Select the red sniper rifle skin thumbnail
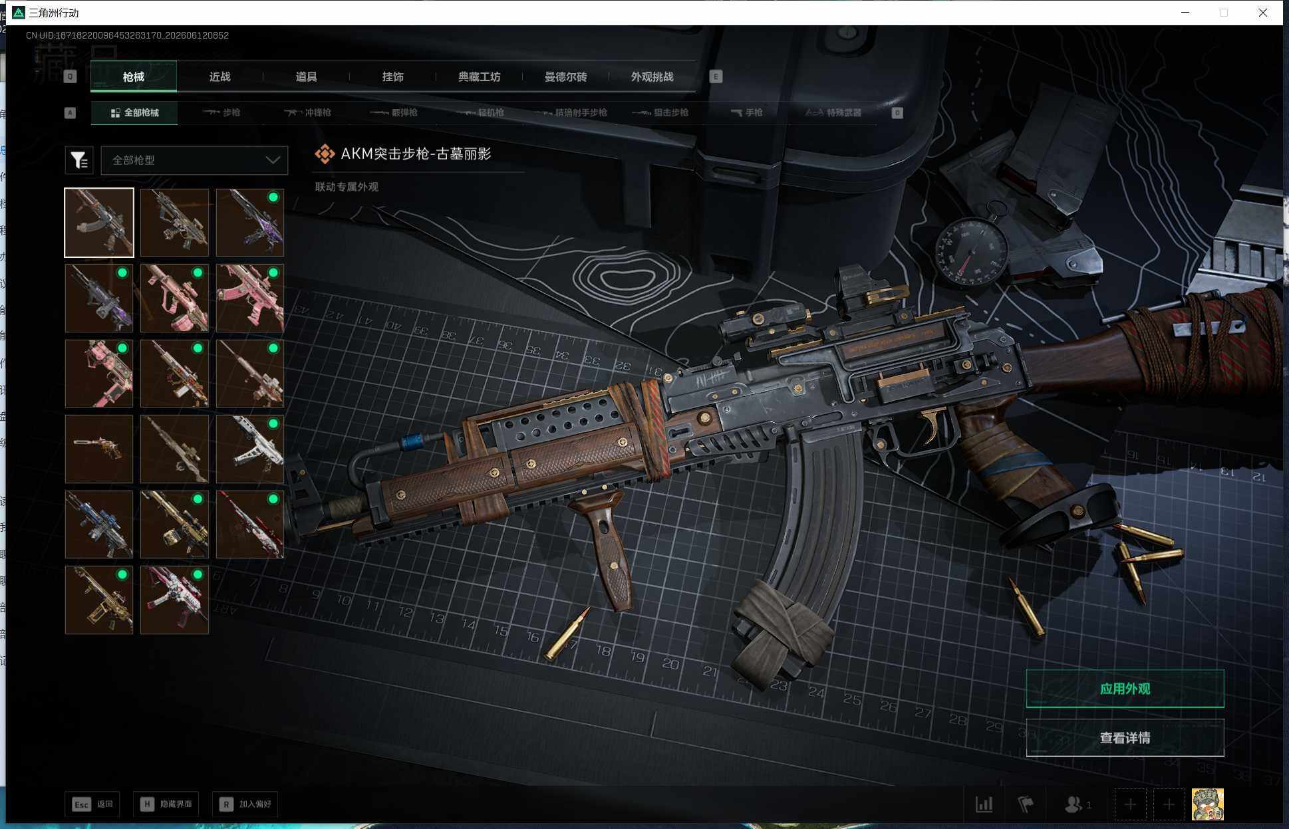This screenshot has width=1289, height=829. 250,525
